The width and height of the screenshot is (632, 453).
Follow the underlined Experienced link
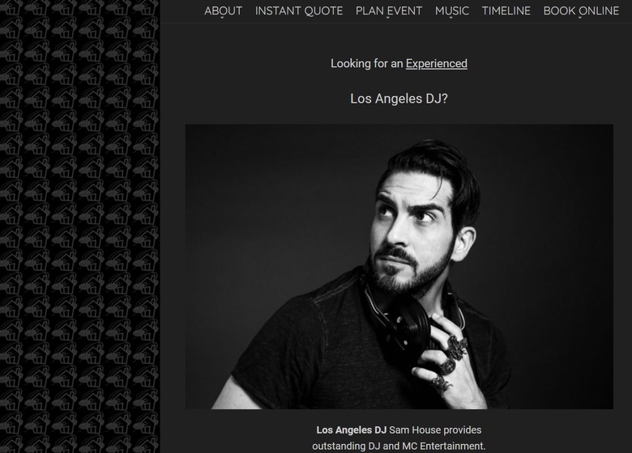pos(437,64)
